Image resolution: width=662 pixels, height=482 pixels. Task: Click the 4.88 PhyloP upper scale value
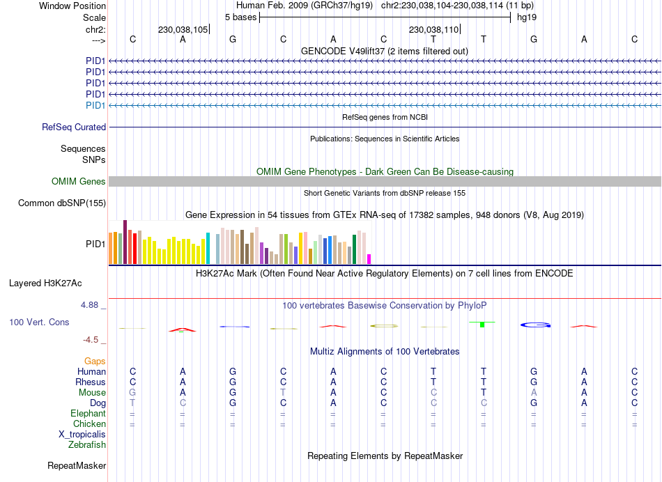89,304
